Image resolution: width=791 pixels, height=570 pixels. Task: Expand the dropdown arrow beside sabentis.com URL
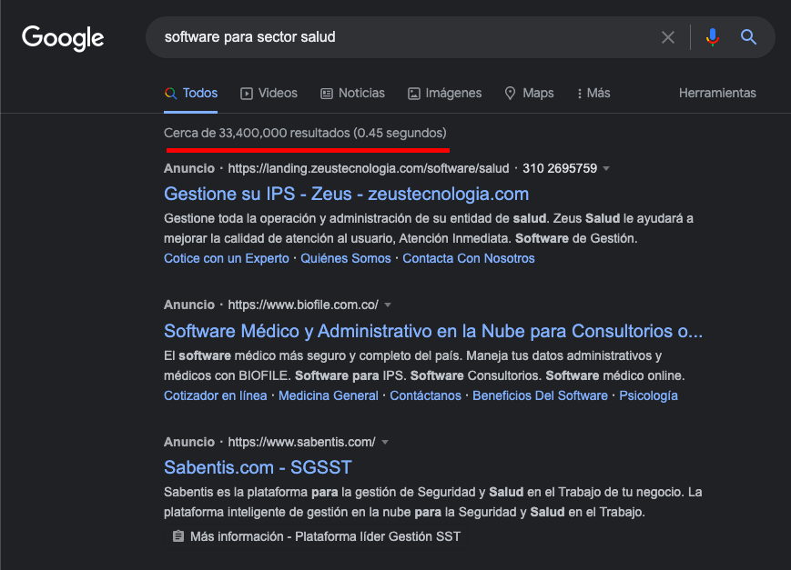point(385,442)
